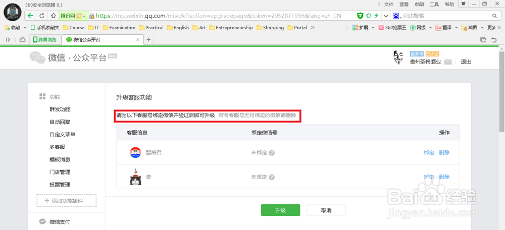505x230 pixels.
Task: Open a new tab with plus button
Action: pos(148,39)
